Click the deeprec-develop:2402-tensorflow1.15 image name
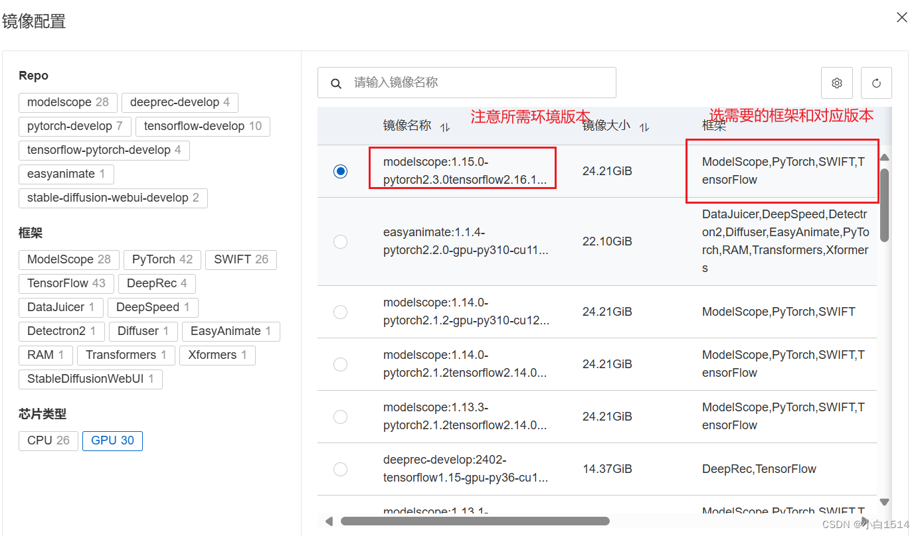The height and width of the screenshot is (536, 920). pyautogui.click(x=466, y=469)
